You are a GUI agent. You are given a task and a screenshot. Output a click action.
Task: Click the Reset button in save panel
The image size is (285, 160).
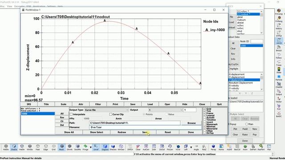(x=167, y=132)
